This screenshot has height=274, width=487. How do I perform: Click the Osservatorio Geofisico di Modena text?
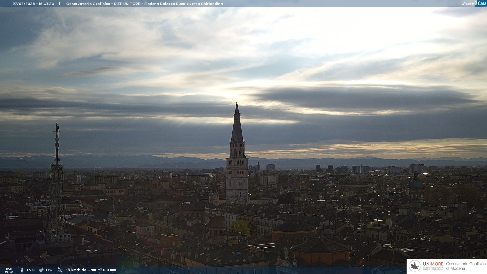466,266
